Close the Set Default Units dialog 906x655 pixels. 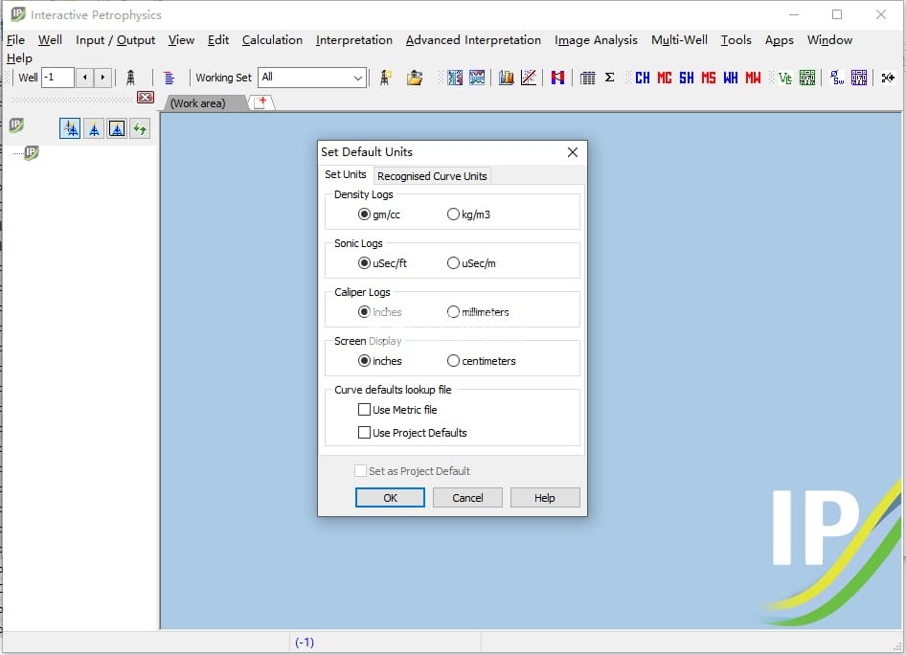pos(573,152)
